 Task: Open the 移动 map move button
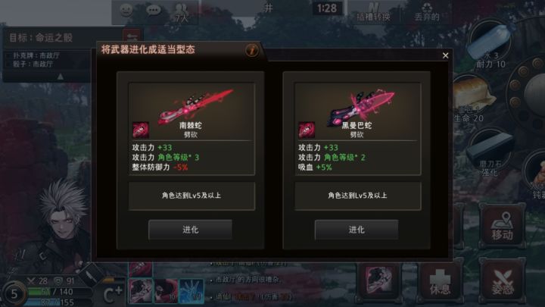pyautogui.click(x=503, y=226)
